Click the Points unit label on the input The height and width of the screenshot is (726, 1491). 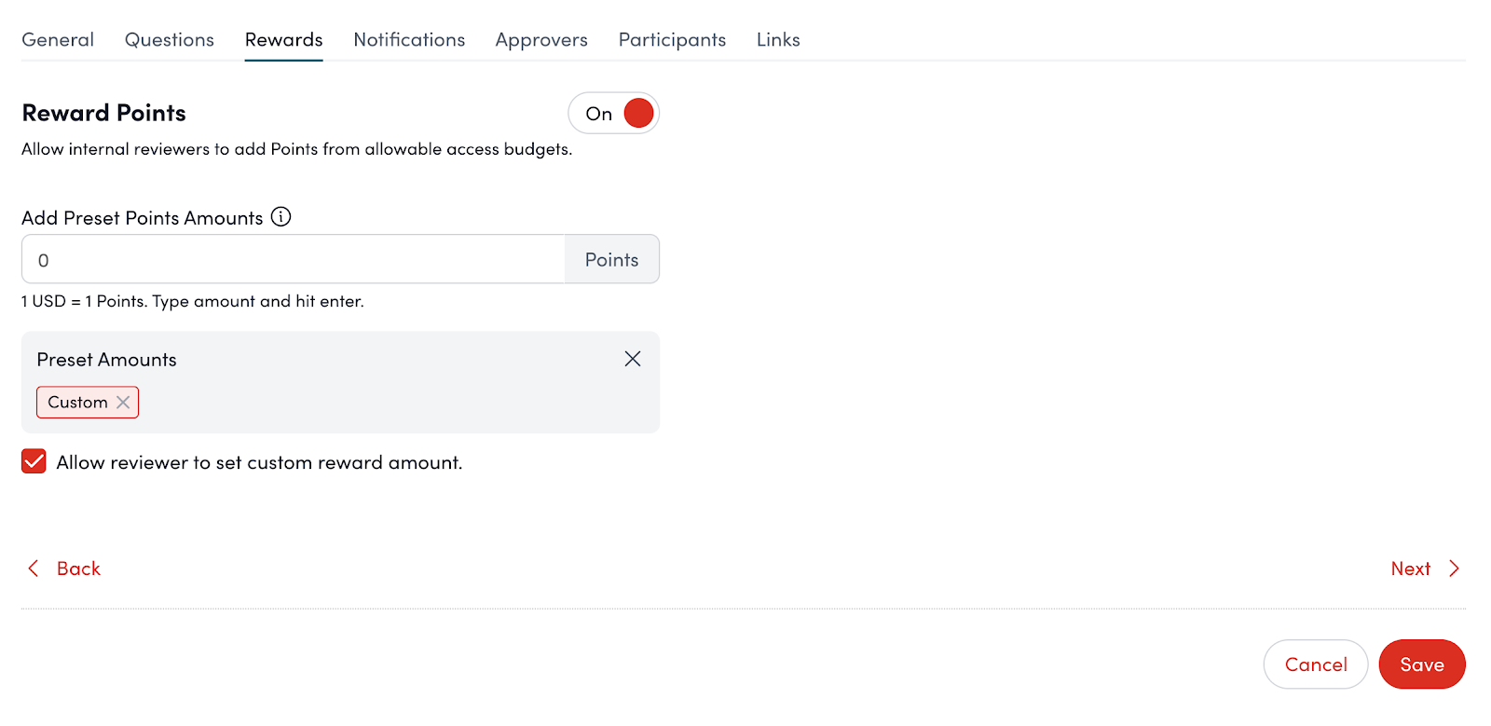click(611, 260)
